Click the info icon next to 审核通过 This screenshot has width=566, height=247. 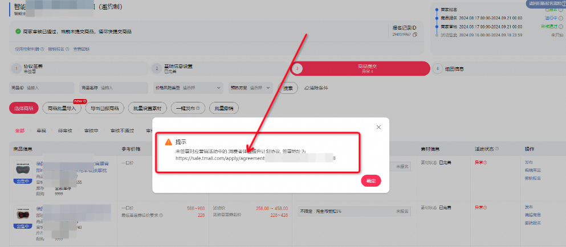click(561, 27)
